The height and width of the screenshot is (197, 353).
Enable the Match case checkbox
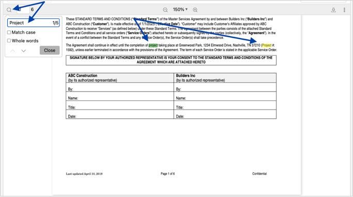[9, 33]
